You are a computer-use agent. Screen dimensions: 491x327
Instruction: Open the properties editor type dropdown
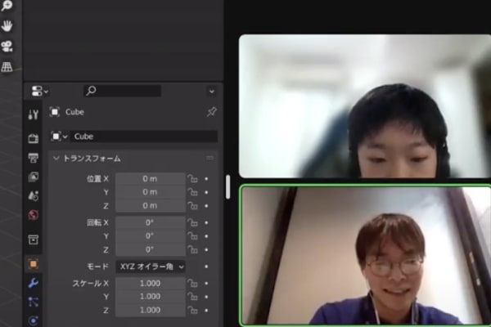(40, 91)
